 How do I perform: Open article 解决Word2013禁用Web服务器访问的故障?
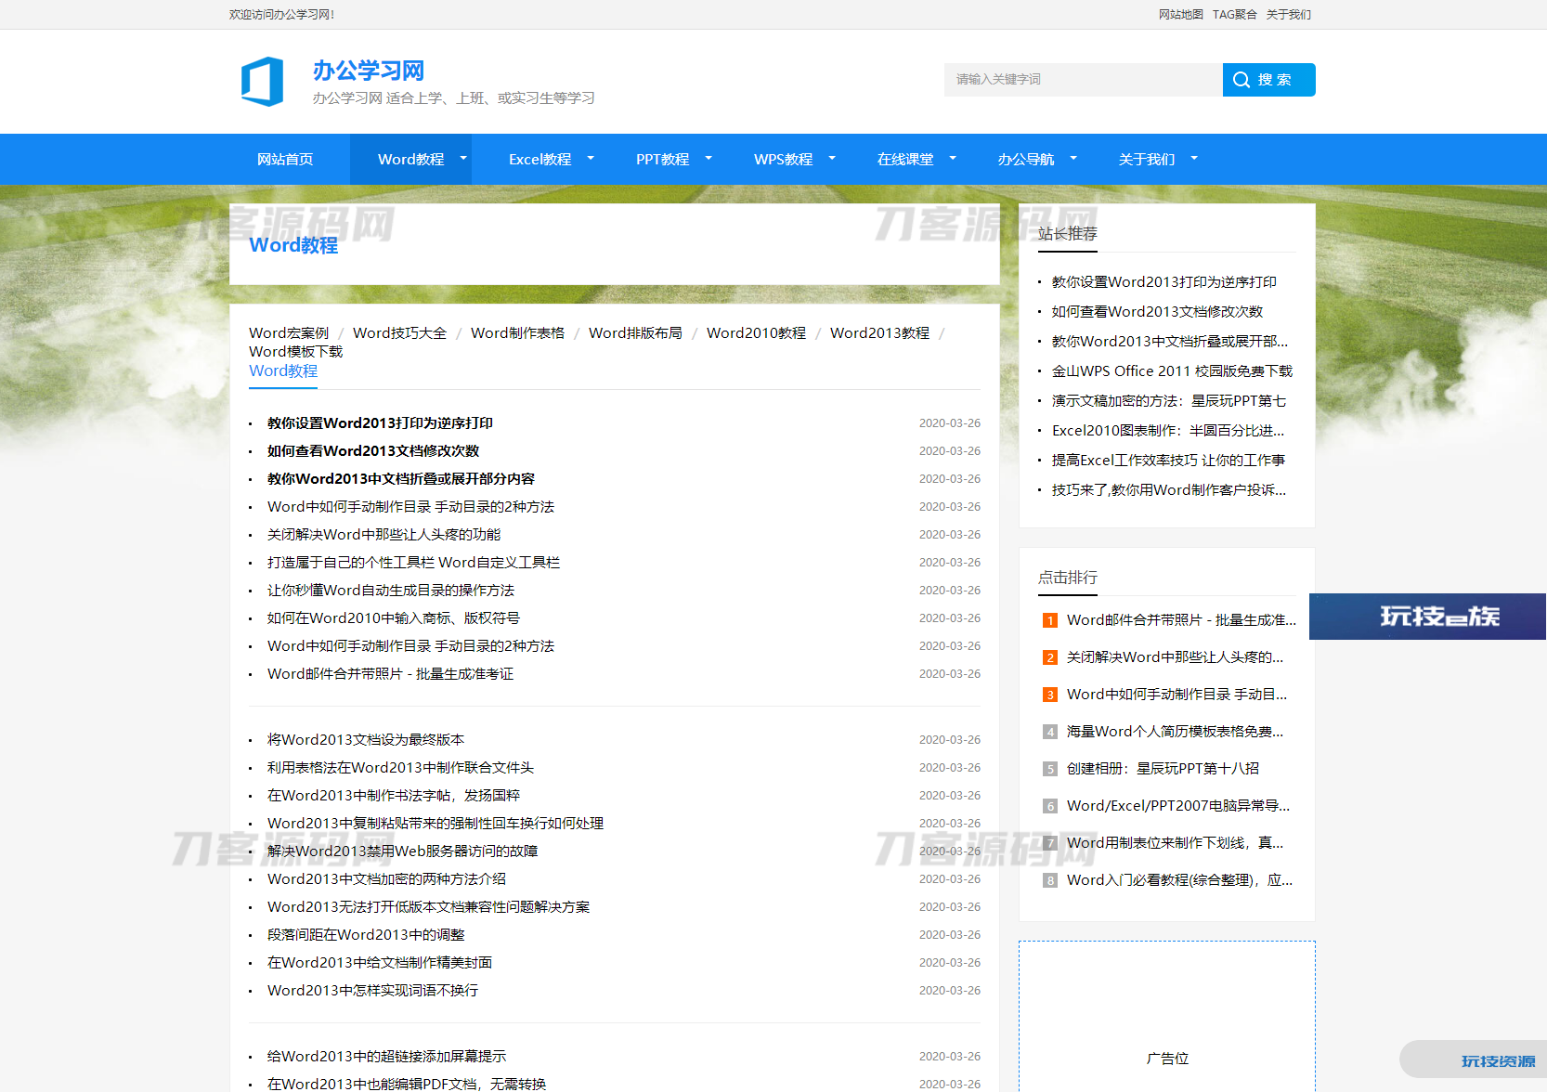pyautogui.click(x=402, y=851)
